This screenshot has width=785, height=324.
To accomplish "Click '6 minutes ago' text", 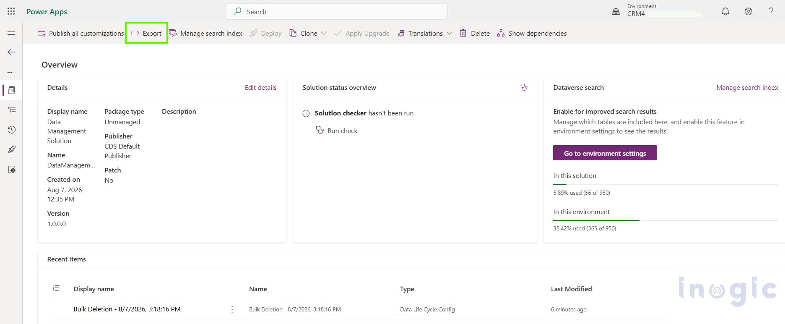I will click(x=569, y=309).
